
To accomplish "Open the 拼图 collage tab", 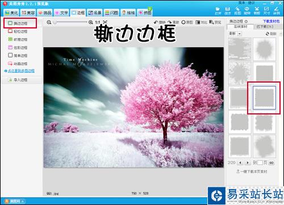I will [x=145, y=13].
